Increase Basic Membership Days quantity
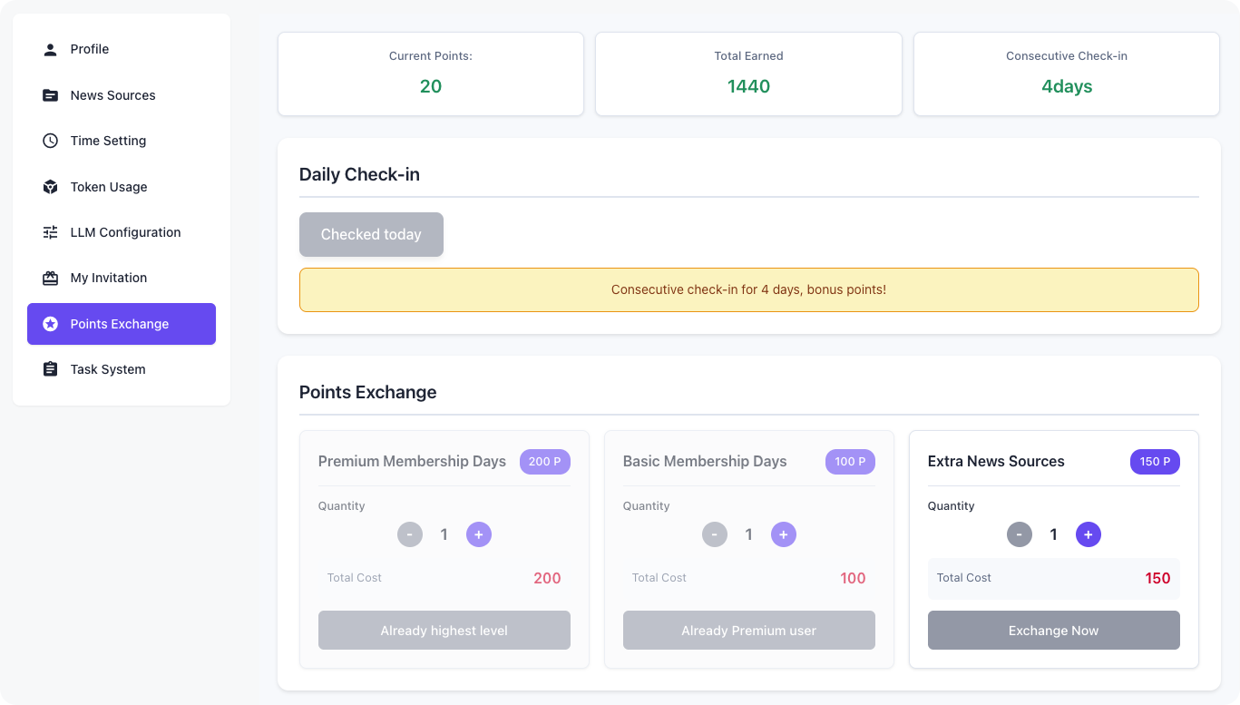The image size is (1240, 705). [783, 534]
